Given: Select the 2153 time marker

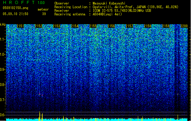Looking at the screenshot, I should 56,26.
